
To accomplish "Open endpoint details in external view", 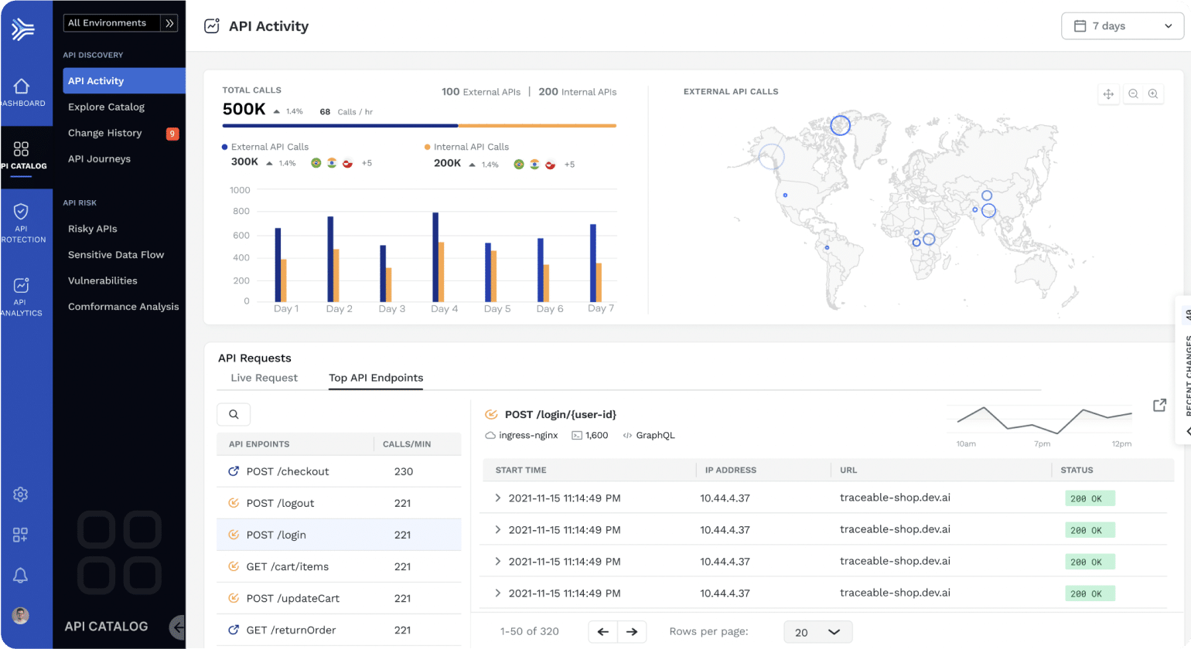I will tap(1159, 406).
